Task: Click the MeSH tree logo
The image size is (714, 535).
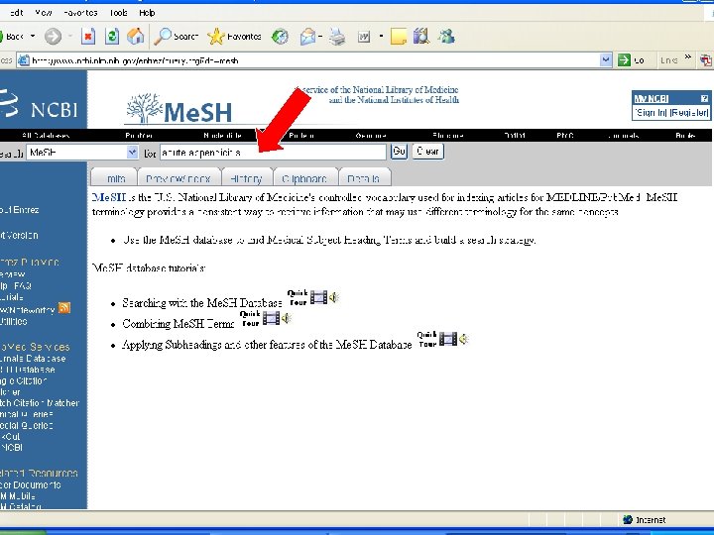Action: click(178, 108)
